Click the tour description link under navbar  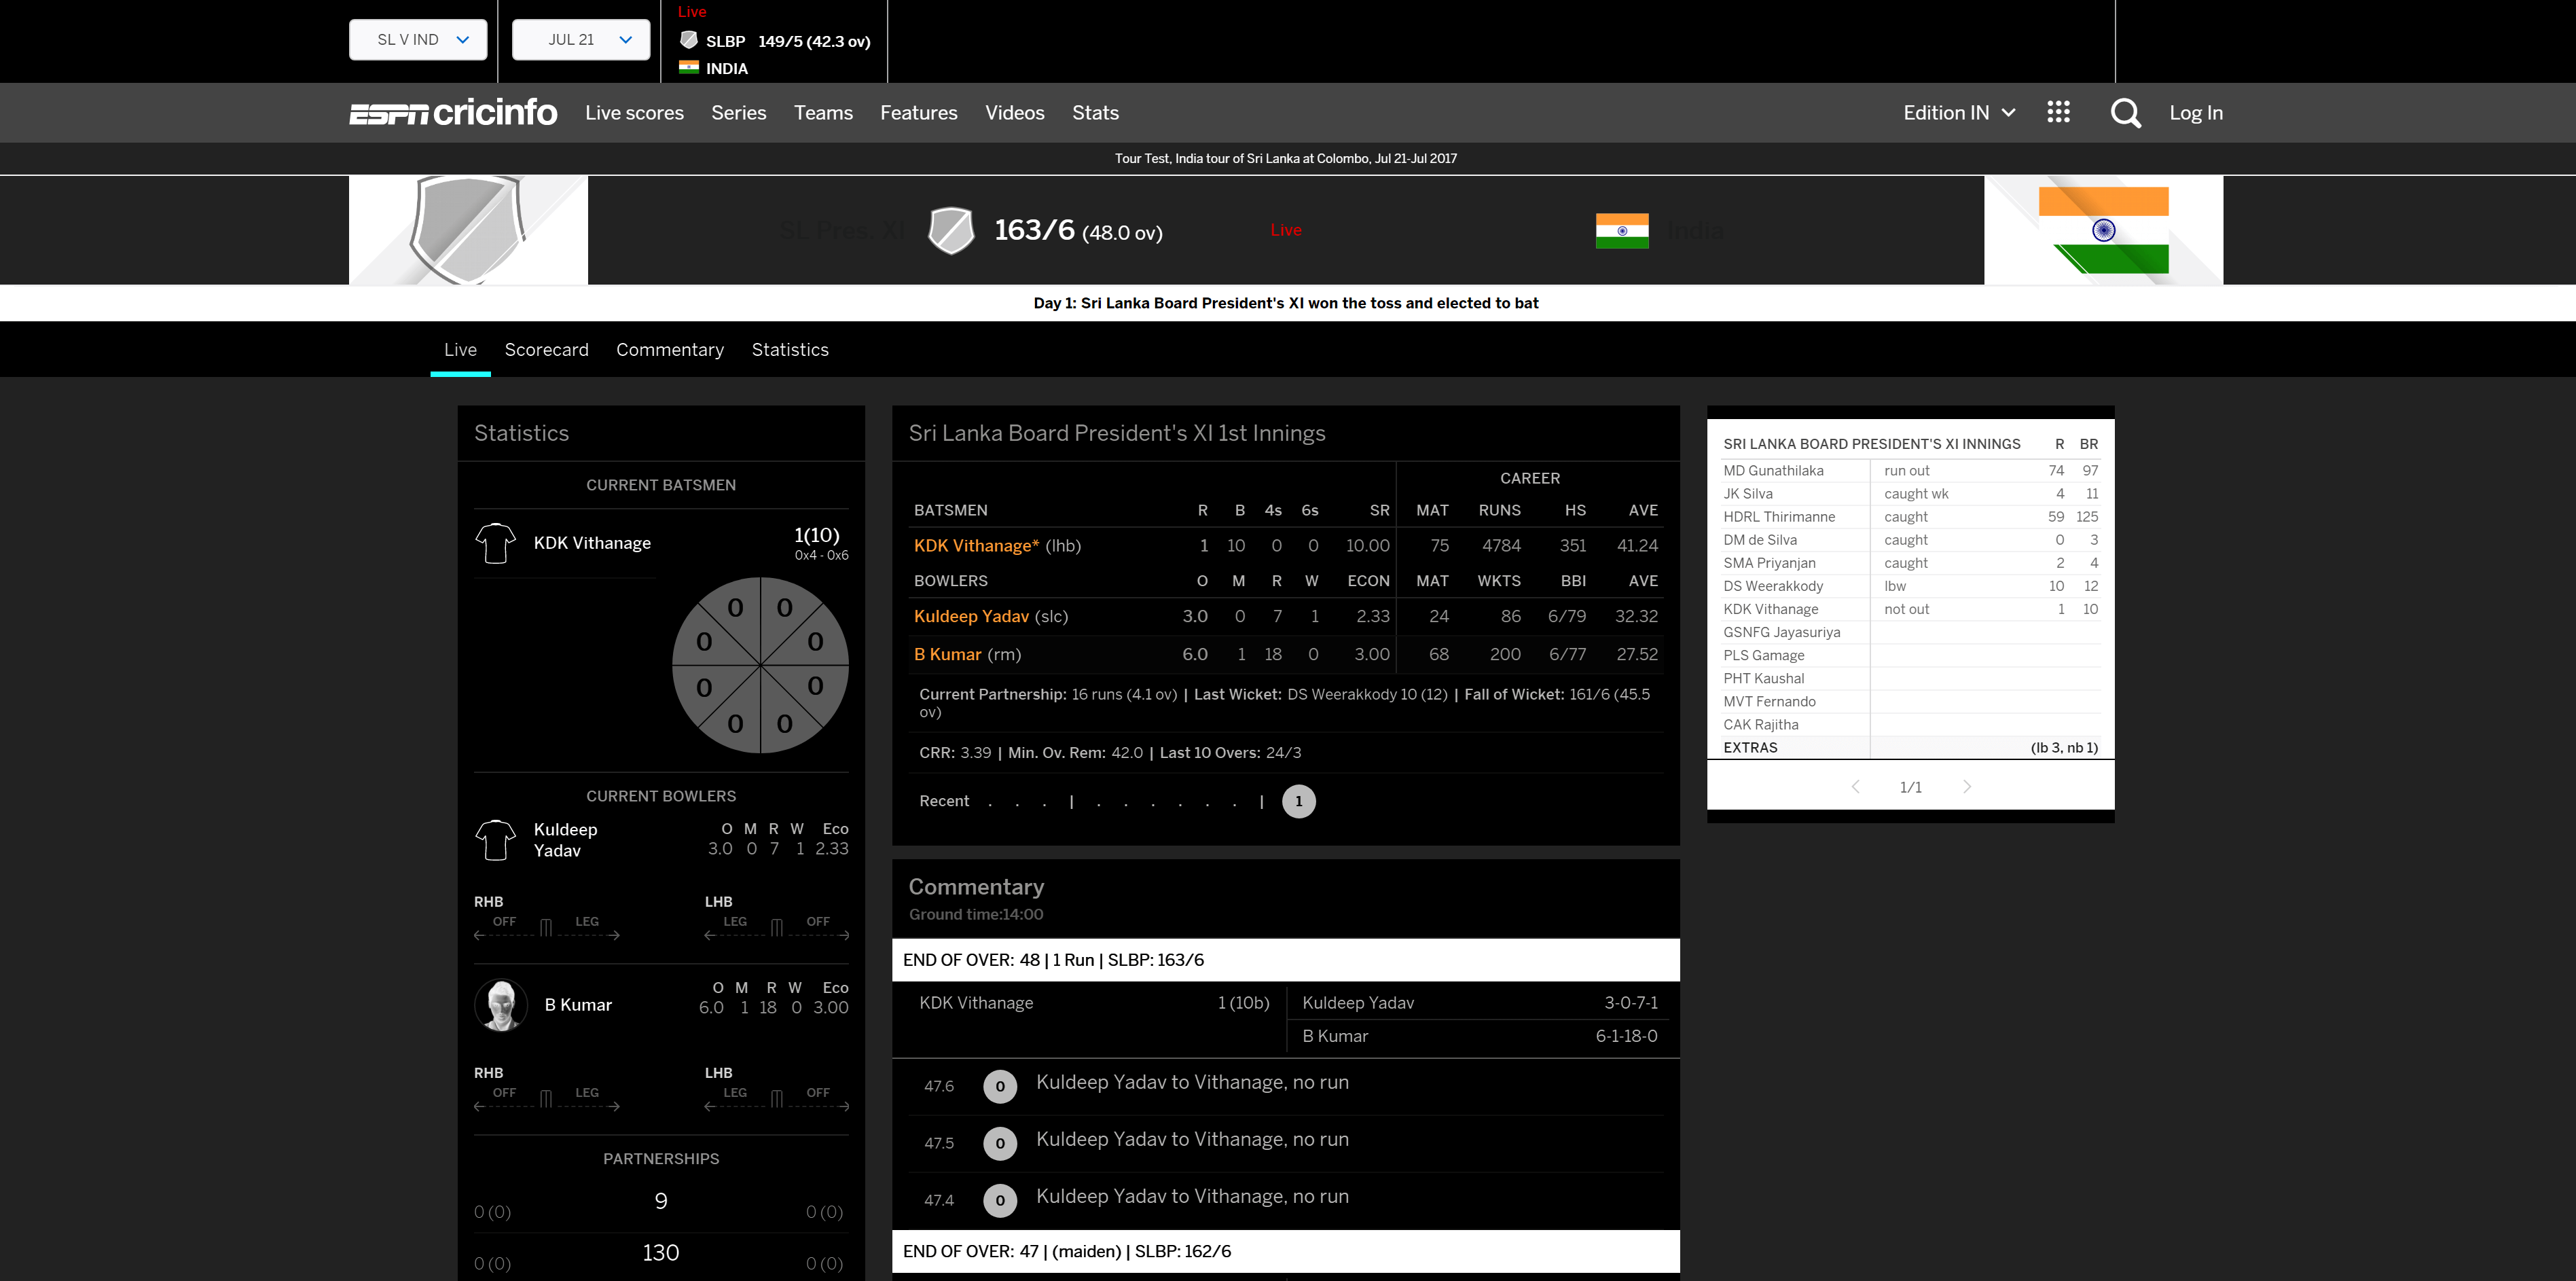pos(1286,158)
